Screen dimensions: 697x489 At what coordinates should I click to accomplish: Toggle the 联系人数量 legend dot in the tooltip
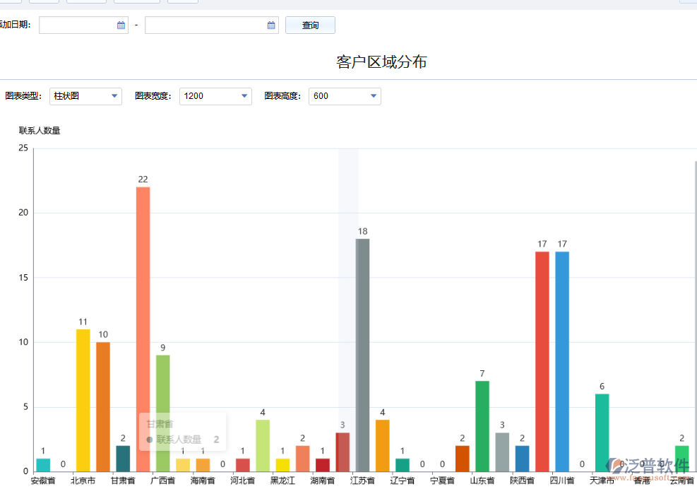[148, 440]
